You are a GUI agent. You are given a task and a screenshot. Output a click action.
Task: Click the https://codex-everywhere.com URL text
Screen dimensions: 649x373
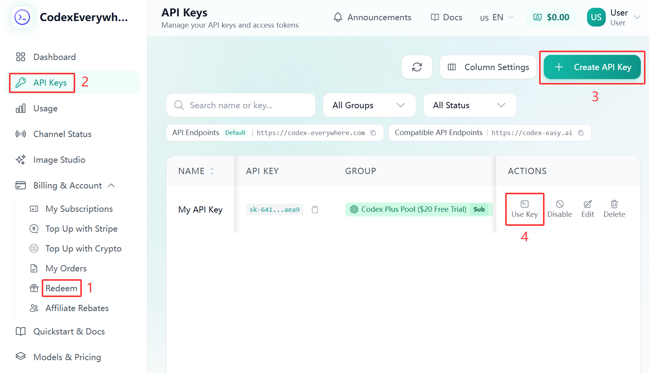coord(311,133)
